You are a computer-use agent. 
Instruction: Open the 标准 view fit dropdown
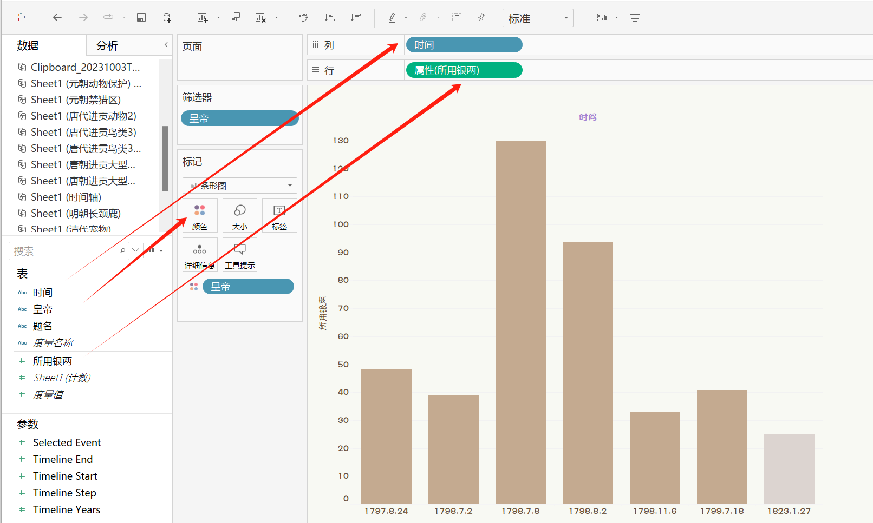(566, 18)
